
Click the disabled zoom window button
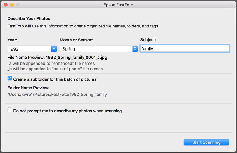pyautogui.click(x=18, y=5)
